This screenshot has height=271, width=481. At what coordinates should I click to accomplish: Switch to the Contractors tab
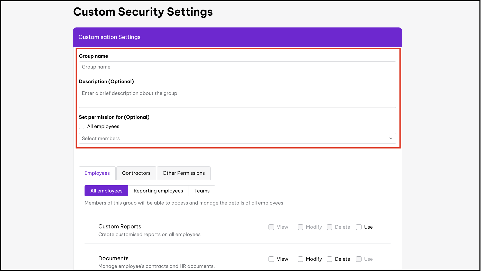136,173
